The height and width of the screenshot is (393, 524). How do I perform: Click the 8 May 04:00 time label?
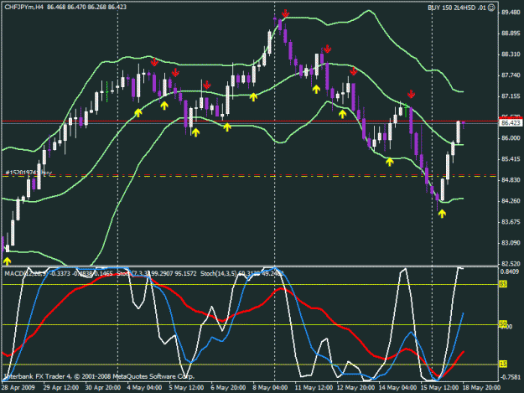click(x=270, y=388)
